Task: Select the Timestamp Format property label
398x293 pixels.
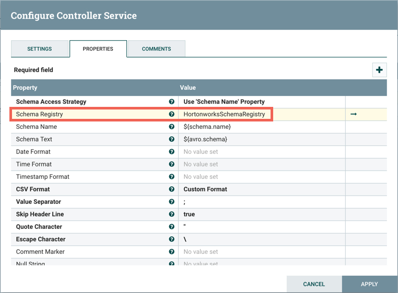Action: [x=43, y=177]
